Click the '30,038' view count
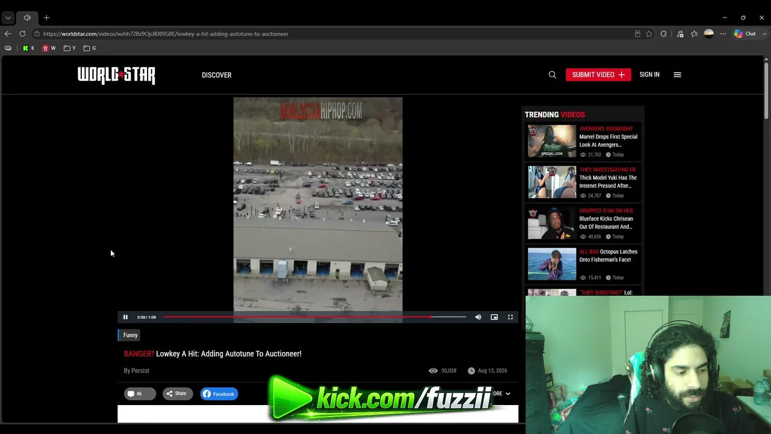The width and height of the screenshot is (771, 434). (x=449, y=371)
